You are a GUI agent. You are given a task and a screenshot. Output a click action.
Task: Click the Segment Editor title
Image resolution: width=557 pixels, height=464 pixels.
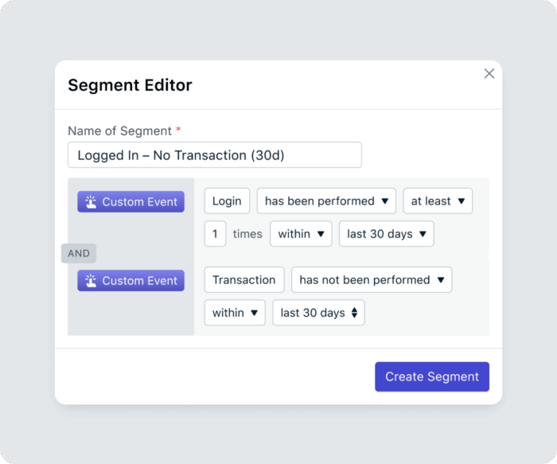(x=130, y=85)
